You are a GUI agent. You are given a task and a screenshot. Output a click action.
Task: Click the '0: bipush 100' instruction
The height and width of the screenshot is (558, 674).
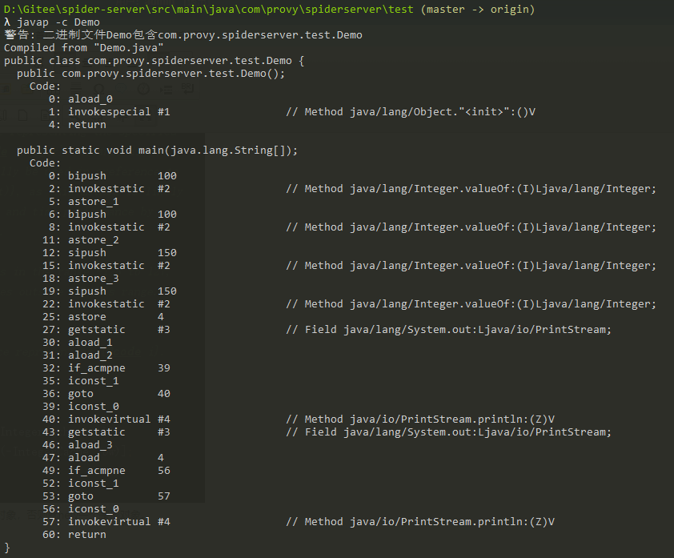point(113,176)
